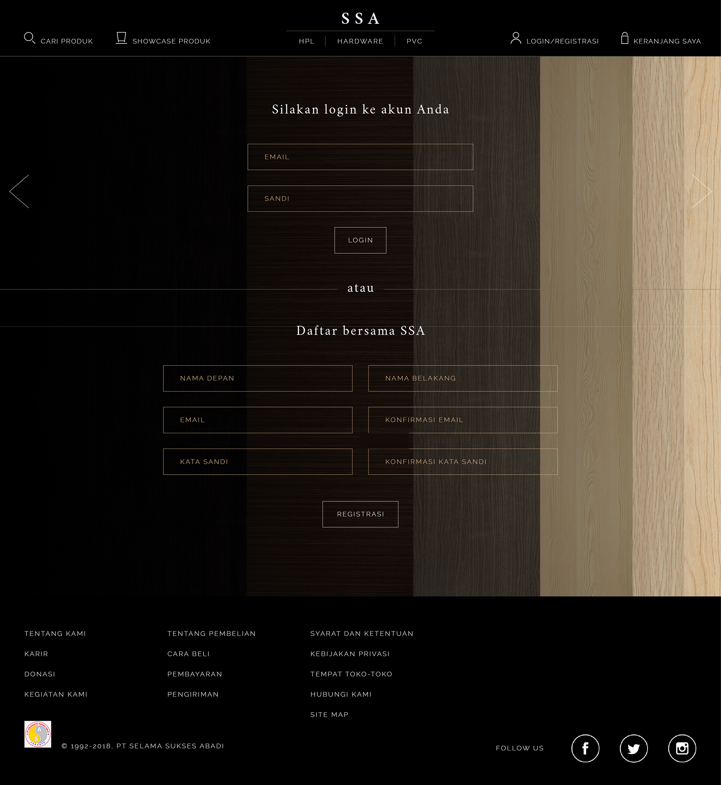Screen dimensions: 721x785
Task: Click the SSA header logo
Action: pos(360,19)
